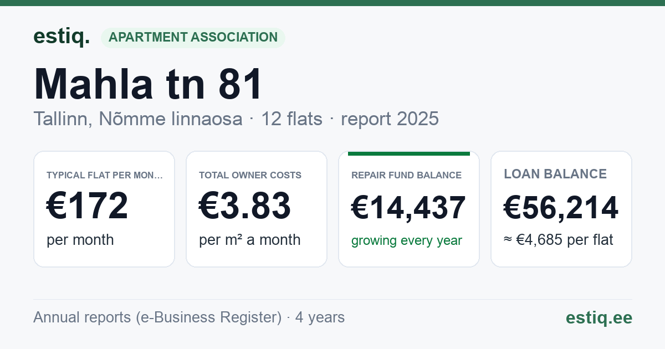Image resolution: width=665 pixels, height=349 pixels.
Task: Click the estiq. logo
Action: click(x=62, y=37)
